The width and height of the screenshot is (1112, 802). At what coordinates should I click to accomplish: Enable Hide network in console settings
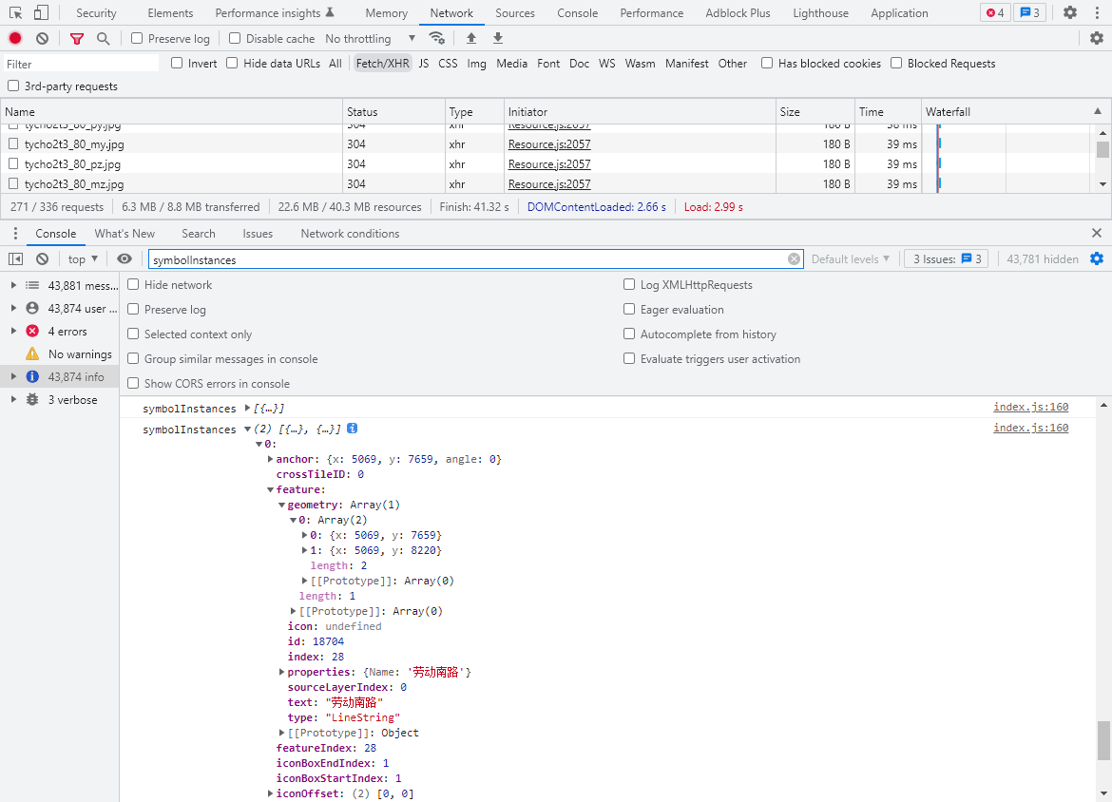[133, 284]
